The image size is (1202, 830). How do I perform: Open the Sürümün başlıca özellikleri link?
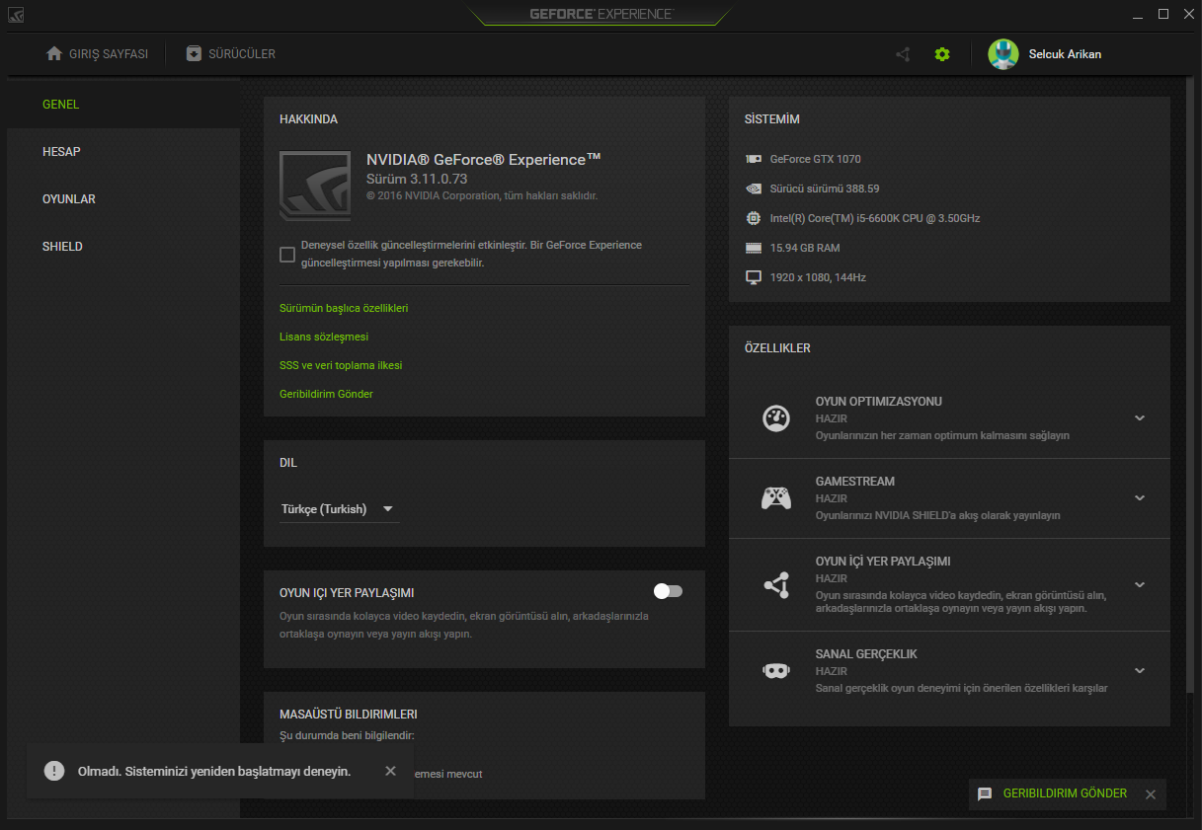pos(344,308)
